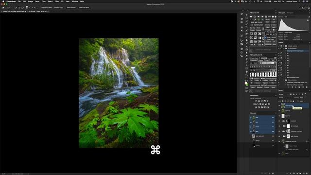Viewport: 311px width, 175px height.
Task: Click the Select and Mask button
Action: [x=84, y=8]
